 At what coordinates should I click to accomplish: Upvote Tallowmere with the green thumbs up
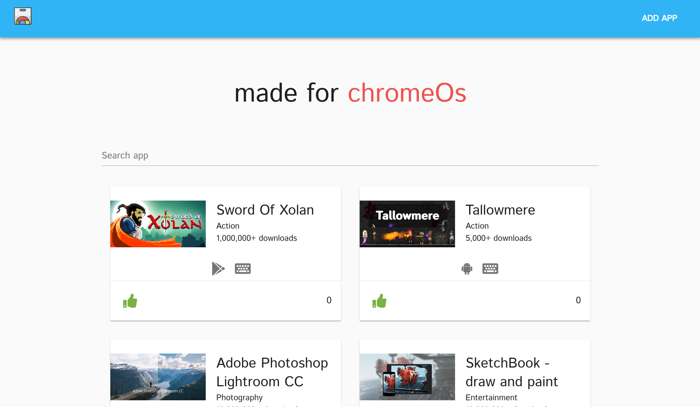pos(379,300)
